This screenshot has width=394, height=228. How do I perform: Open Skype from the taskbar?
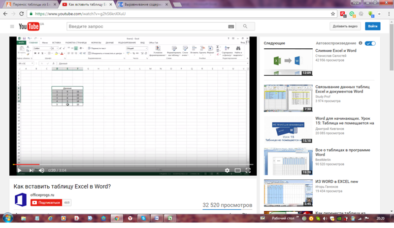[x=143, y=218]
